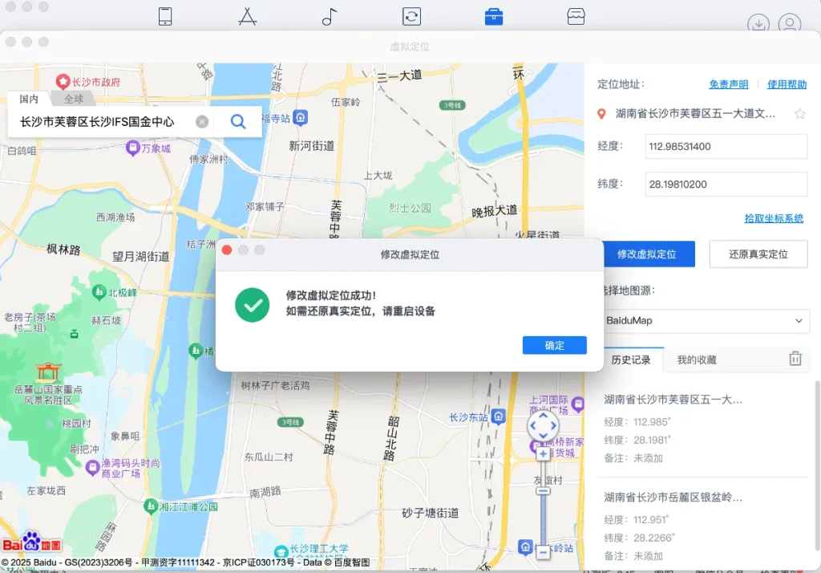Open the music note ringtone icon

[330, 16]
